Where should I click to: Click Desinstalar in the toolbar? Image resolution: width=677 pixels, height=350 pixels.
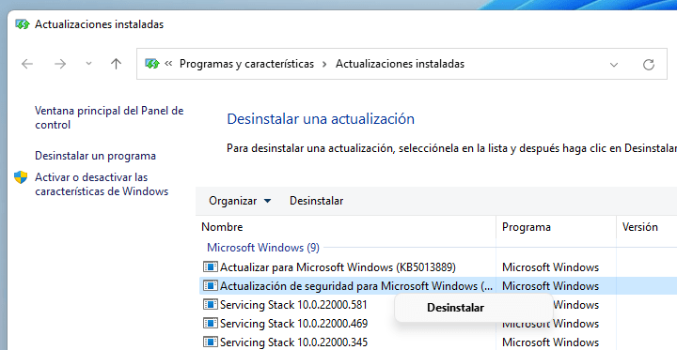[x=317, y=201]
